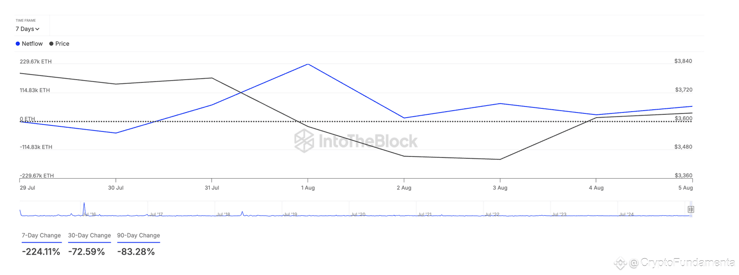Click the Jul '22 marker in navigator
The image size is (739, 275).
tap(492, 214)
